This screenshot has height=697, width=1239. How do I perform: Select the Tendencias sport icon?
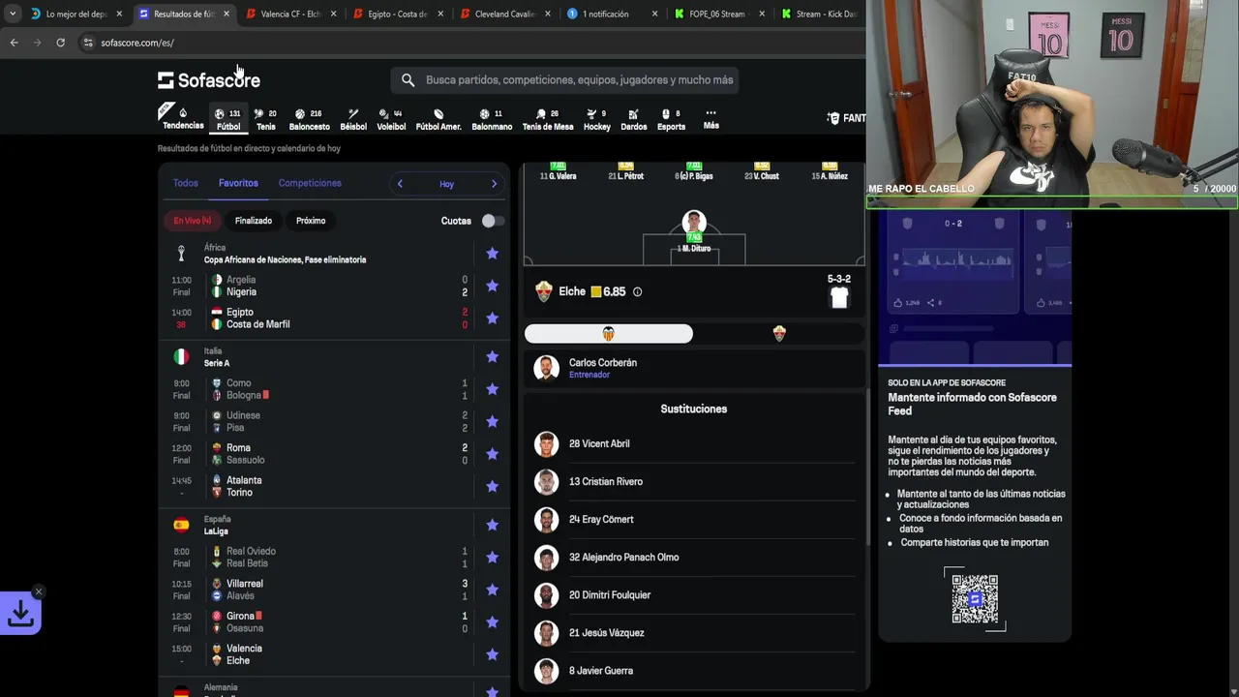click(x=182, y=118)
